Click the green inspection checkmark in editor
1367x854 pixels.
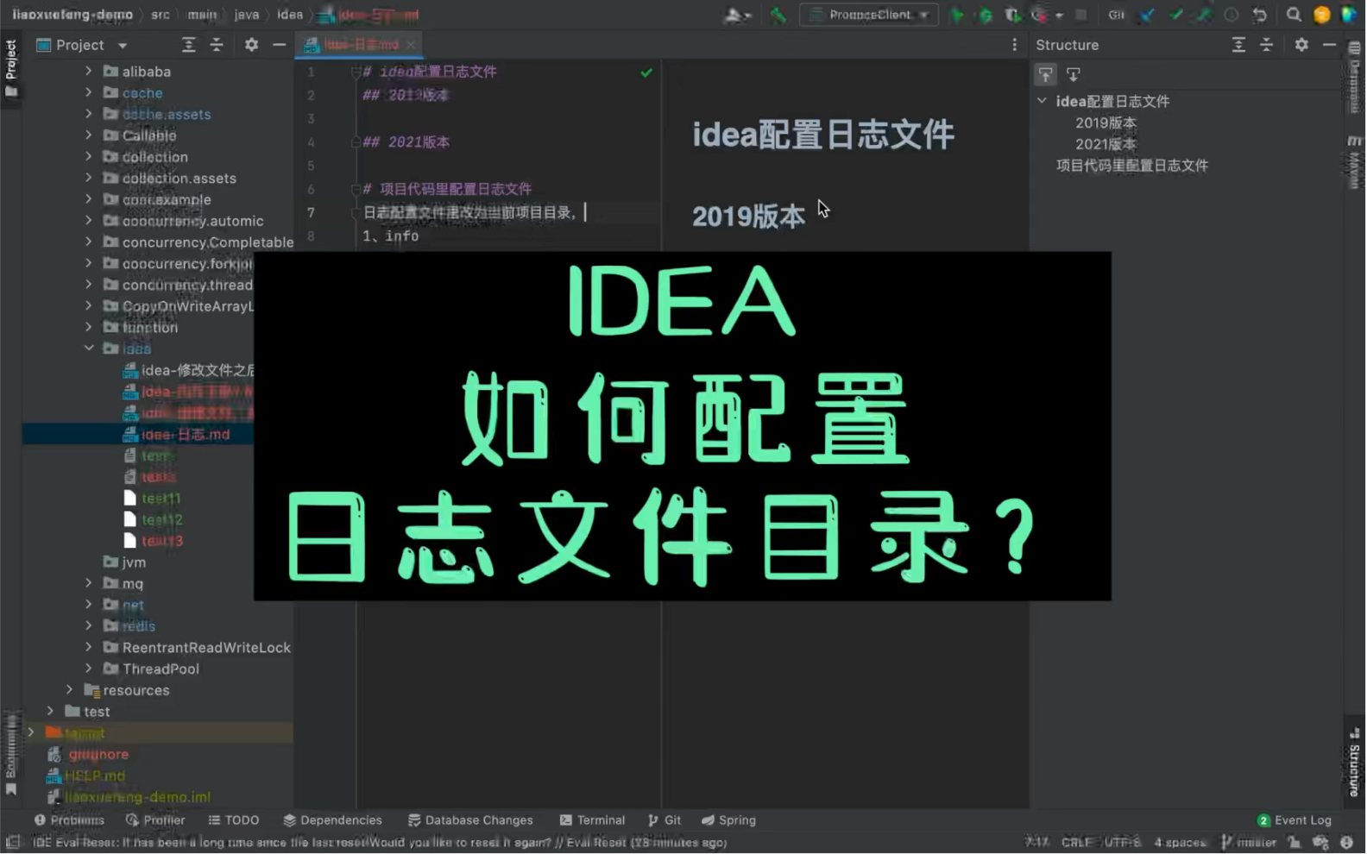pyautogui.click(x=646, y=72)
